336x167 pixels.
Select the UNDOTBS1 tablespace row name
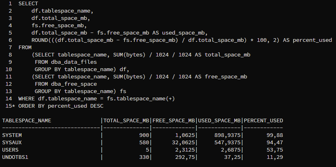15,157
